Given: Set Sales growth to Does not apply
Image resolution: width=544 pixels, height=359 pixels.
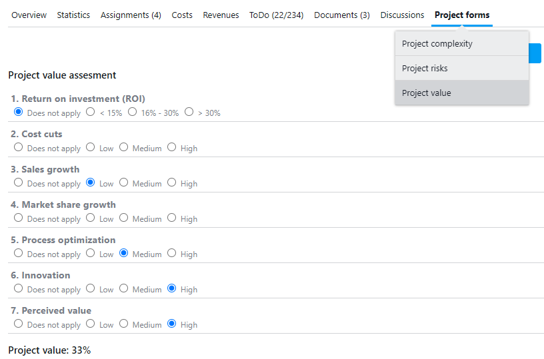Looking at the screenshot, I should (x=19, y=182).
